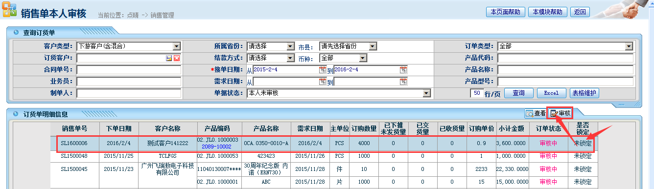Open calendar for 接单日期 end date
The image size is (654, 189).
403,70
